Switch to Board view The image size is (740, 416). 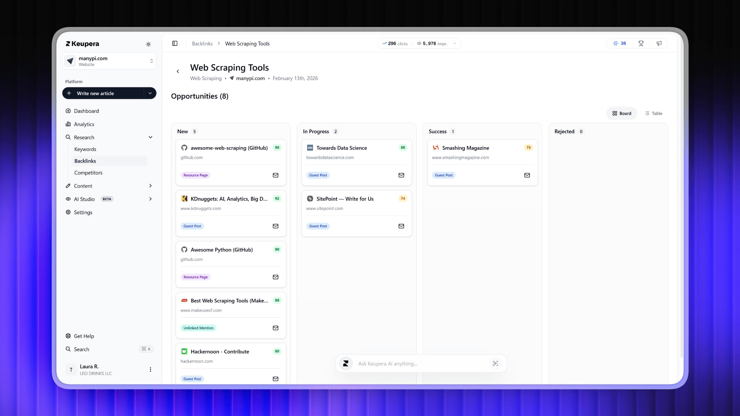pyautogui.click(x=622, y=113)
